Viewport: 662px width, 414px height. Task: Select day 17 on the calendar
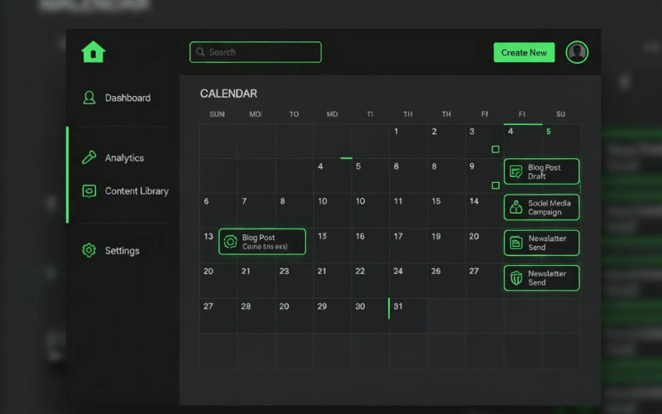pyautogui.click(x=398, y=237)
